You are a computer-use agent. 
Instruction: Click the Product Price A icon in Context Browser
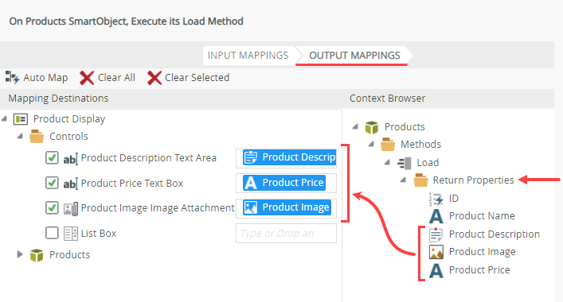tap(436, 270)
